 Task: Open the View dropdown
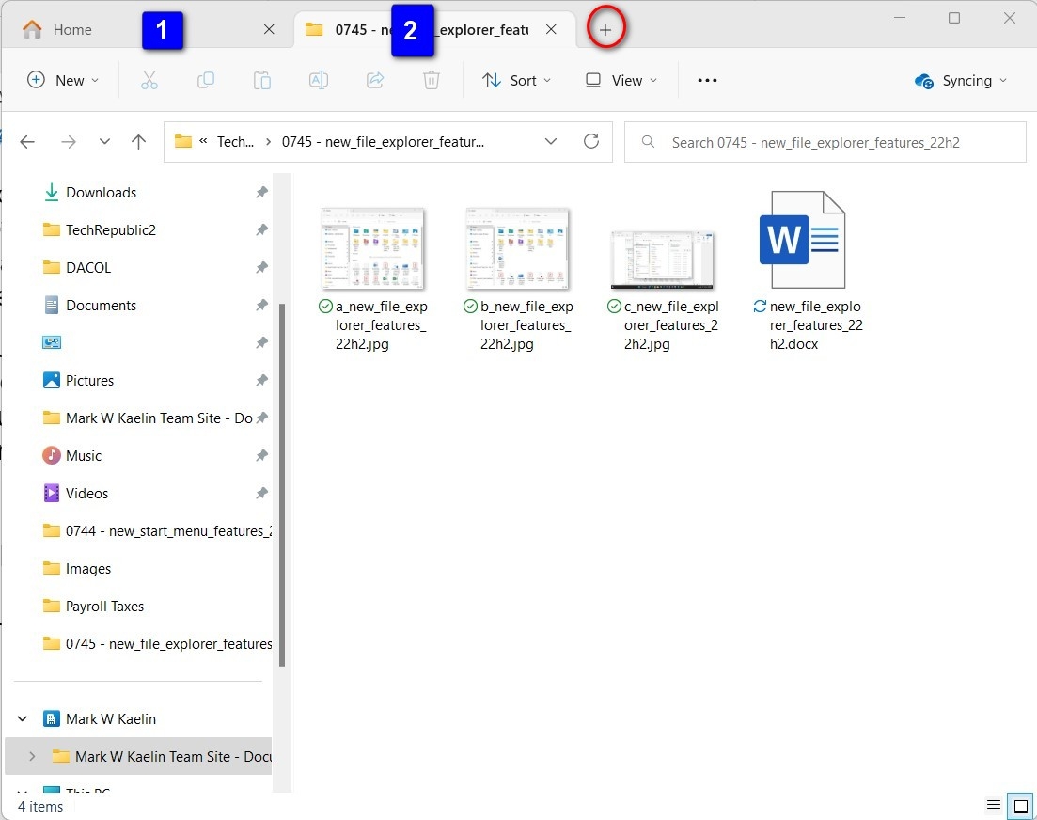click(x=621, y=80)
